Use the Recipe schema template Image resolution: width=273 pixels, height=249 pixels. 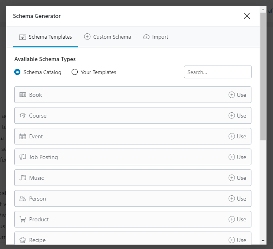(237, 240)
